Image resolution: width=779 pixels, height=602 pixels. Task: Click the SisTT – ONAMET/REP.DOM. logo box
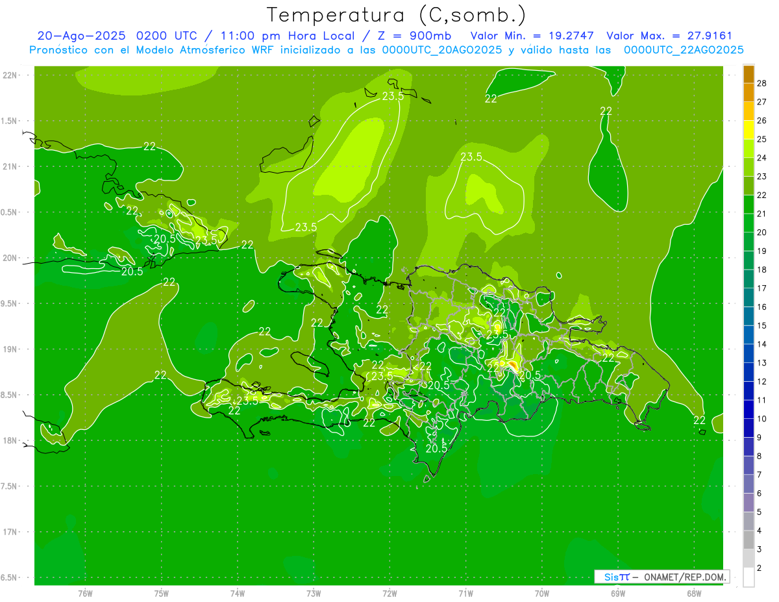[662, 577]
